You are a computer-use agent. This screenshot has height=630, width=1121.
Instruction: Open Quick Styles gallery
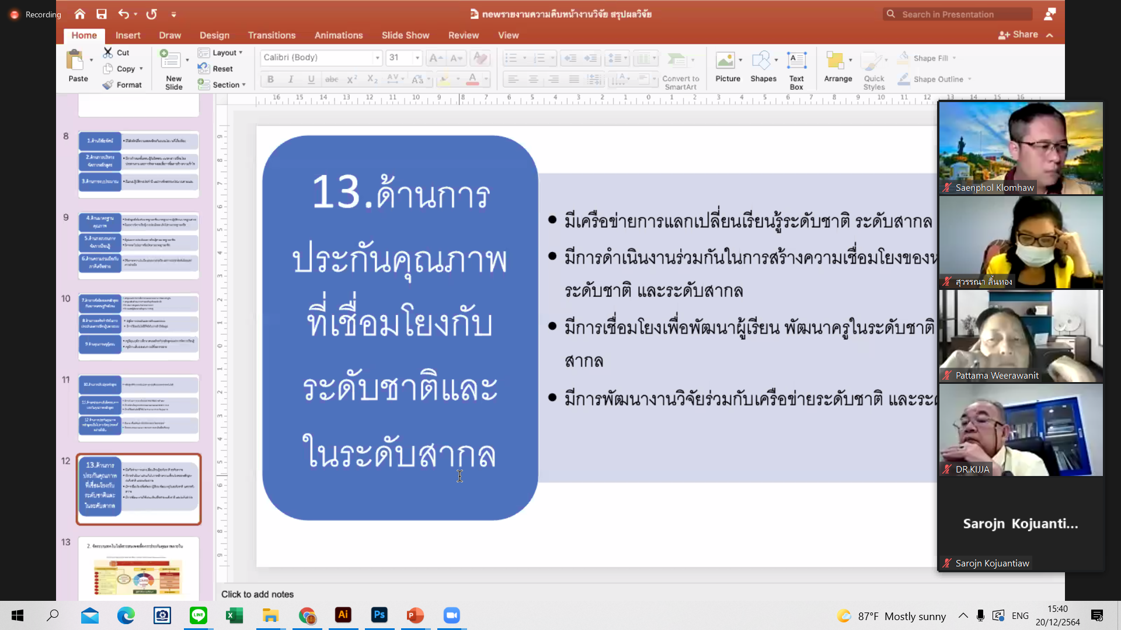click(x=874, y=71)
